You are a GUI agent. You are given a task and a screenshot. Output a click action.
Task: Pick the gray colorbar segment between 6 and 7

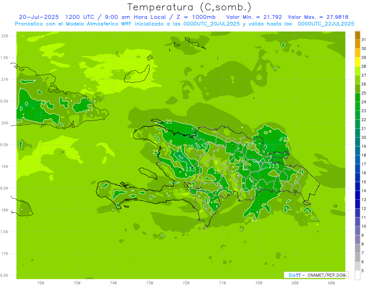[357, 257]
